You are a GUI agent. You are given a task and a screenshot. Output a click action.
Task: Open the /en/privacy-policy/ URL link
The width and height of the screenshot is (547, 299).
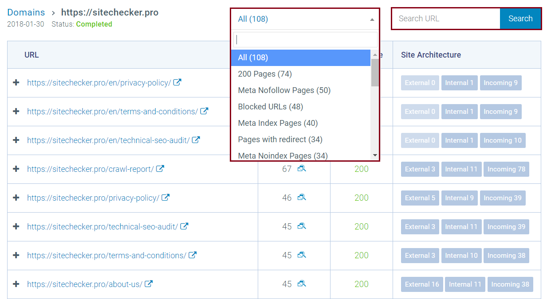point(99,83)
